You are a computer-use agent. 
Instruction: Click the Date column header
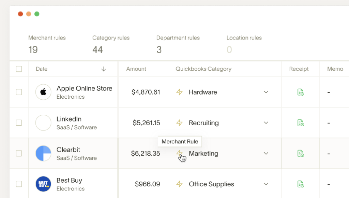pos(42,69)
